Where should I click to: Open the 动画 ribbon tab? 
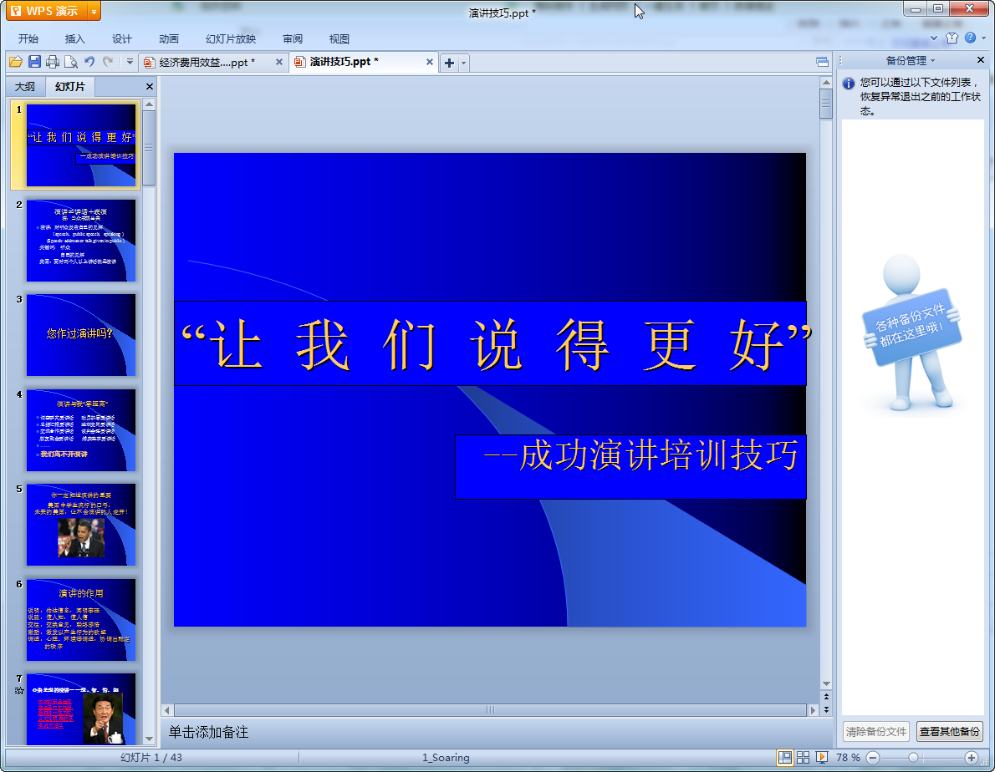point(169,38)
